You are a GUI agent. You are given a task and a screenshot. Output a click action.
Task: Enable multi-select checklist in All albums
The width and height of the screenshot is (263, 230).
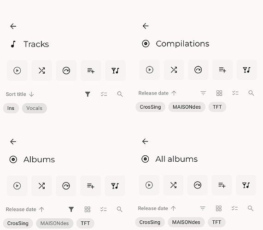pos(234,208)
